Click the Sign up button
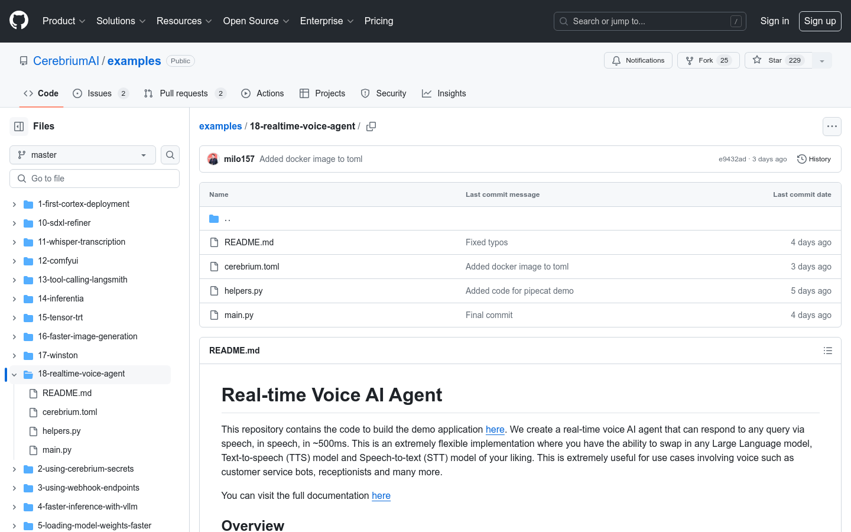 [x=820, y=21]
